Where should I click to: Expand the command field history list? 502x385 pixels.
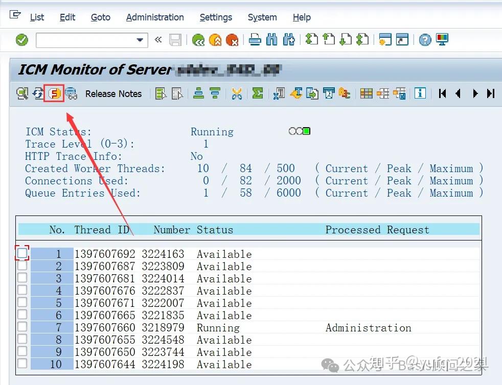pos(139,39)
